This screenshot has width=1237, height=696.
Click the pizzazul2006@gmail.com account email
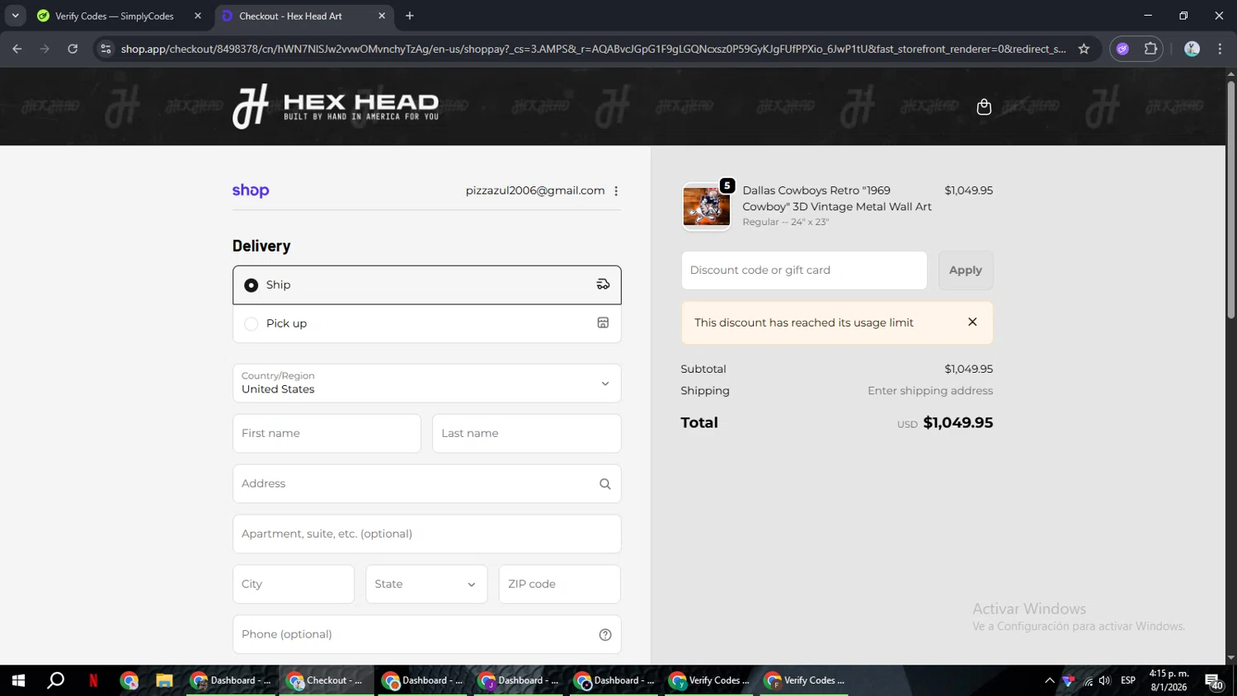click(x=535, y=190)
